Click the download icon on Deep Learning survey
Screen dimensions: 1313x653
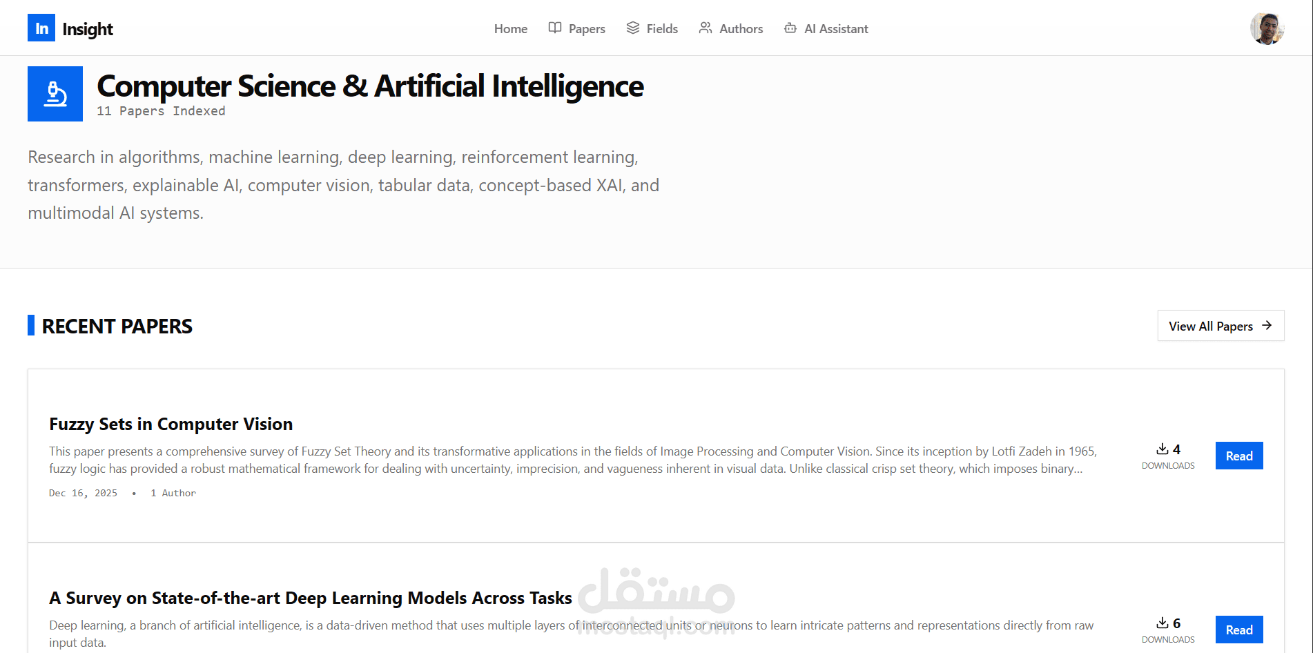pos(1163,623)
